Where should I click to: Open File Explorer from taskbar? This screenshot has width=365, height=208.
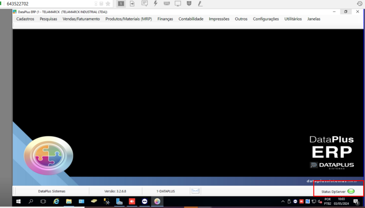pyautogui.click(x=69, y=201)
